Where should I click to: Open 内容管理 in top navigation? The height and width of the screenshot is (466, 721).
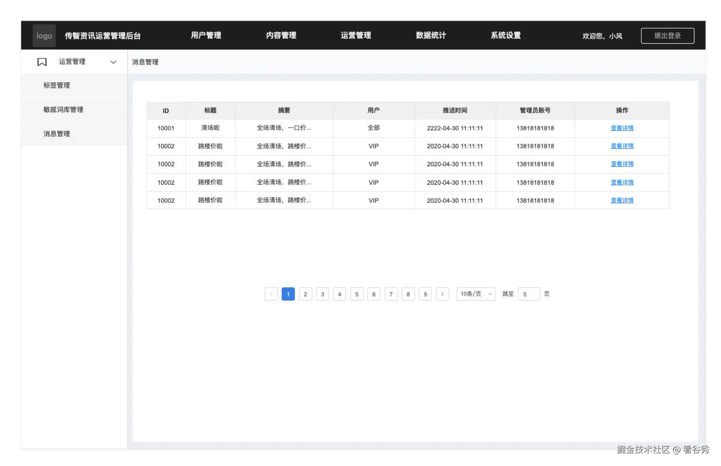pos(281,36)
